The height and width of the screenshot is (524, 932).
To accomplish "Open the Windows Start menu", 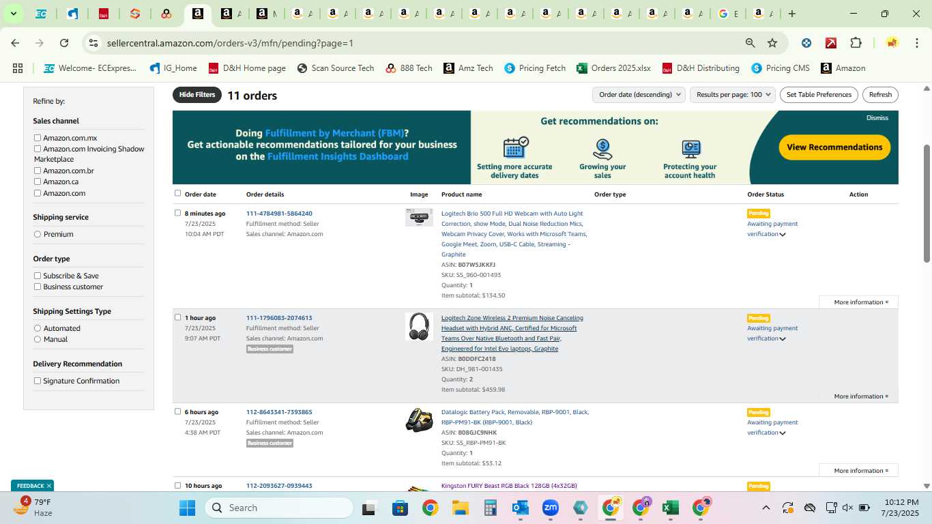I will (187, 508).
